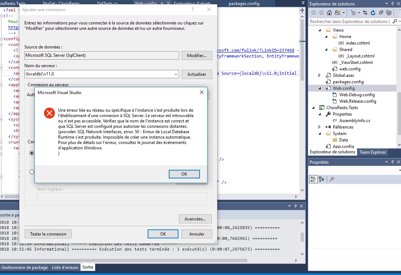Viewport: 401px width, 275px height.
Task: Refresh the Solution Explorer
Action: [373, 13]
